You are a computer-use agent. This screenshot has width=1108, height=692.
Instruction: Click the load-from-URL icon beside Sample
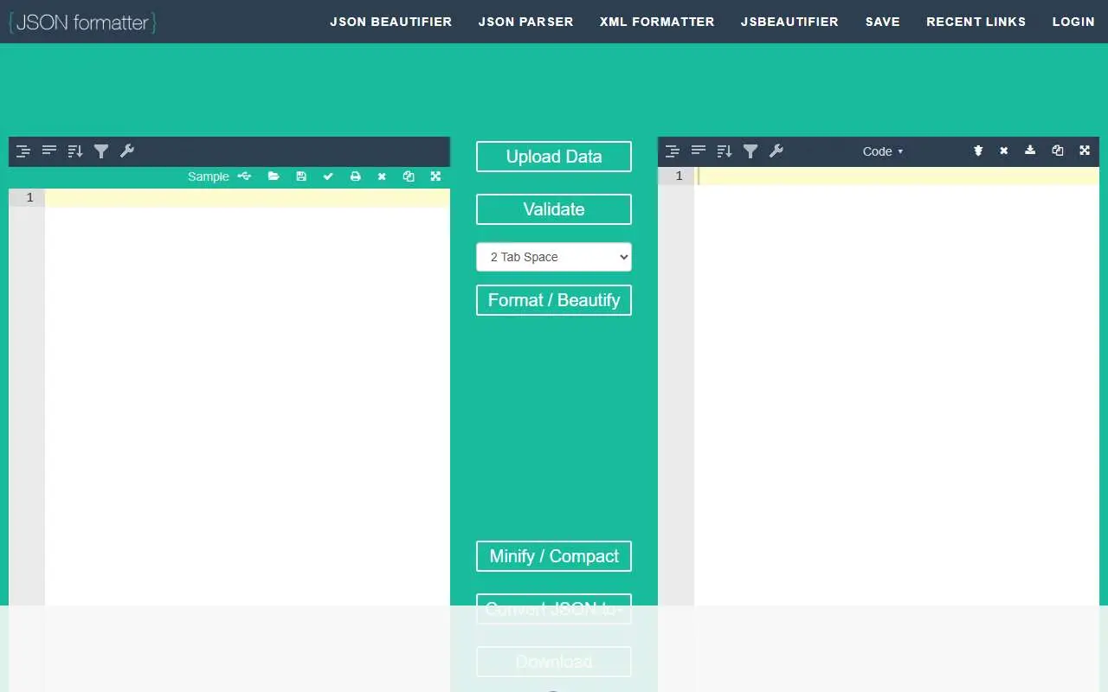[x=245, y=176]
